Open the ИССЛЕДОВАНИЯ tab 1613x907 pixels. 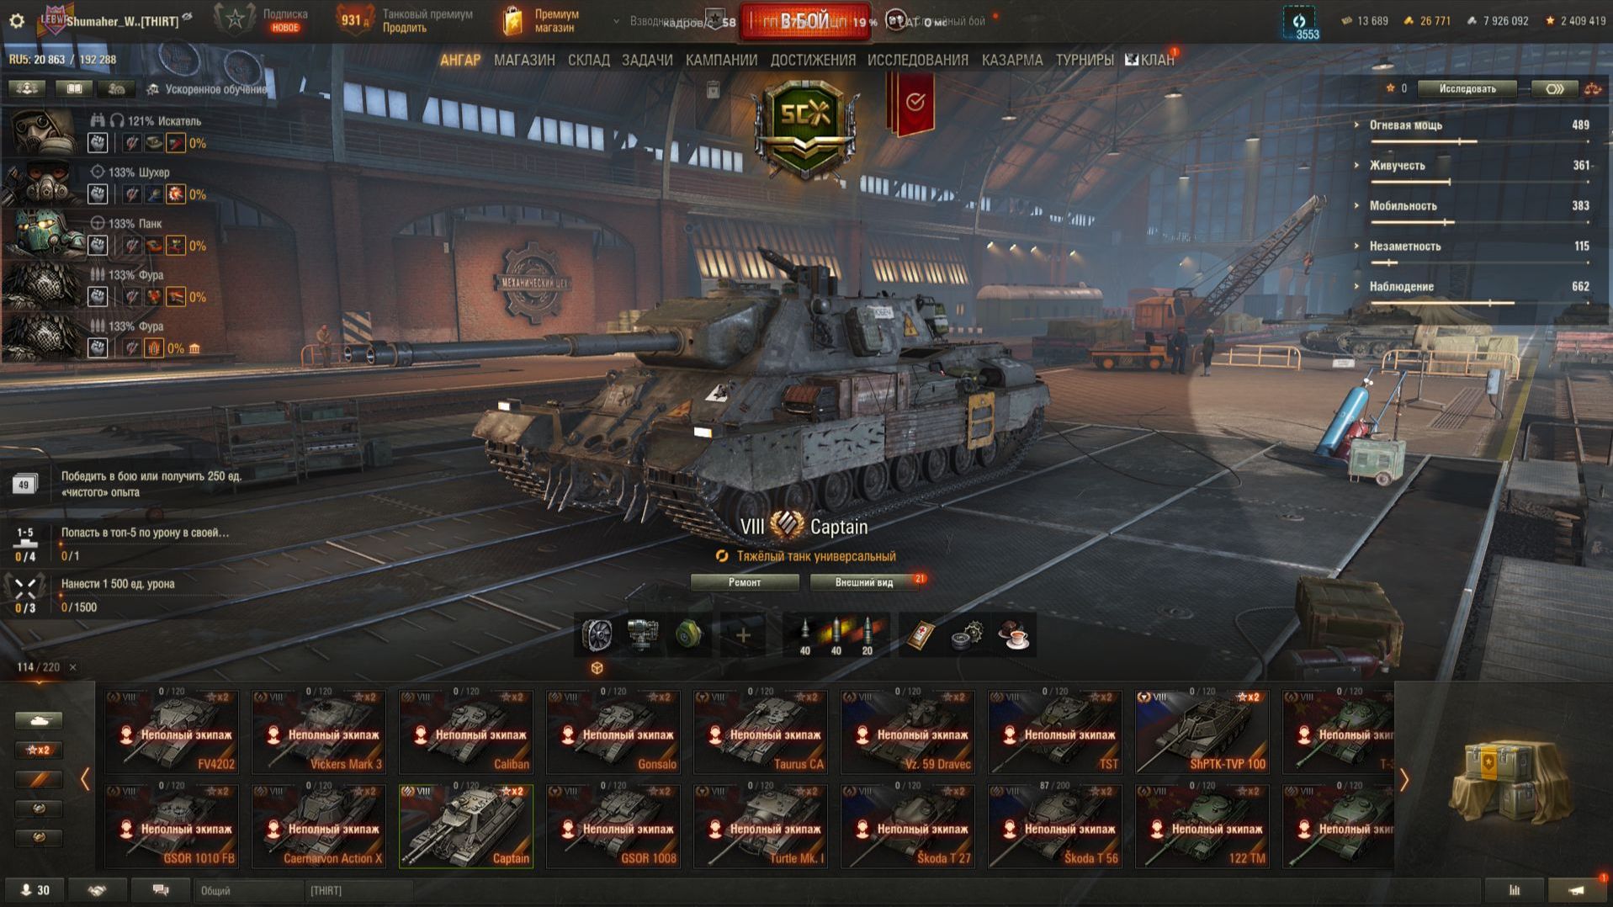click(x=917, y=60)
